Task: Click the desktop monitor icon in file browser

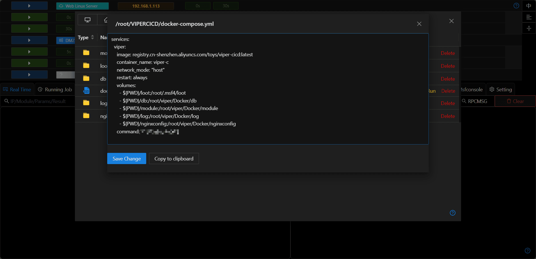Action: click(88, 20)
